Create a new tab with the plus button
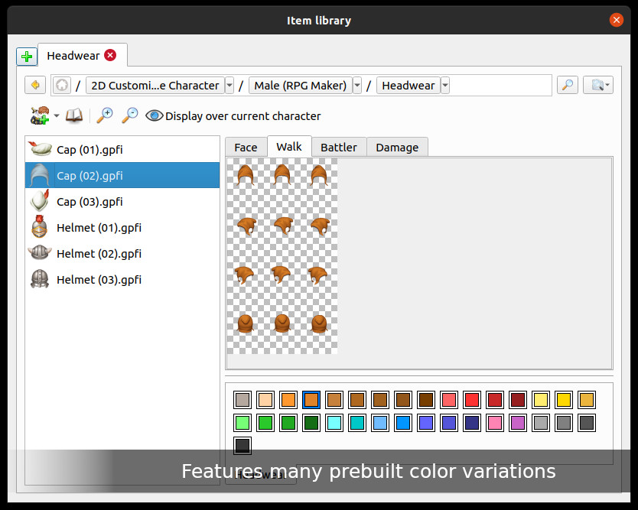 (x=27, y=55)
